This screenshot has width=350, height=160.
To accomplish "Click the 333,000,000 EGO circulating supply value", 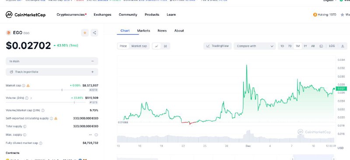I will (86, 118).
